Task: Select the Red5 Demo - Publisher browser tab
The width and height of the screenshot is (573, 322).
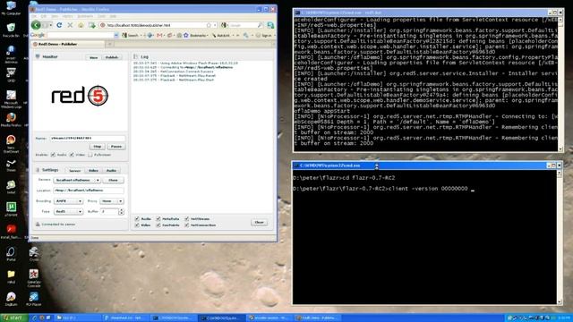Action: pos(68,44)
